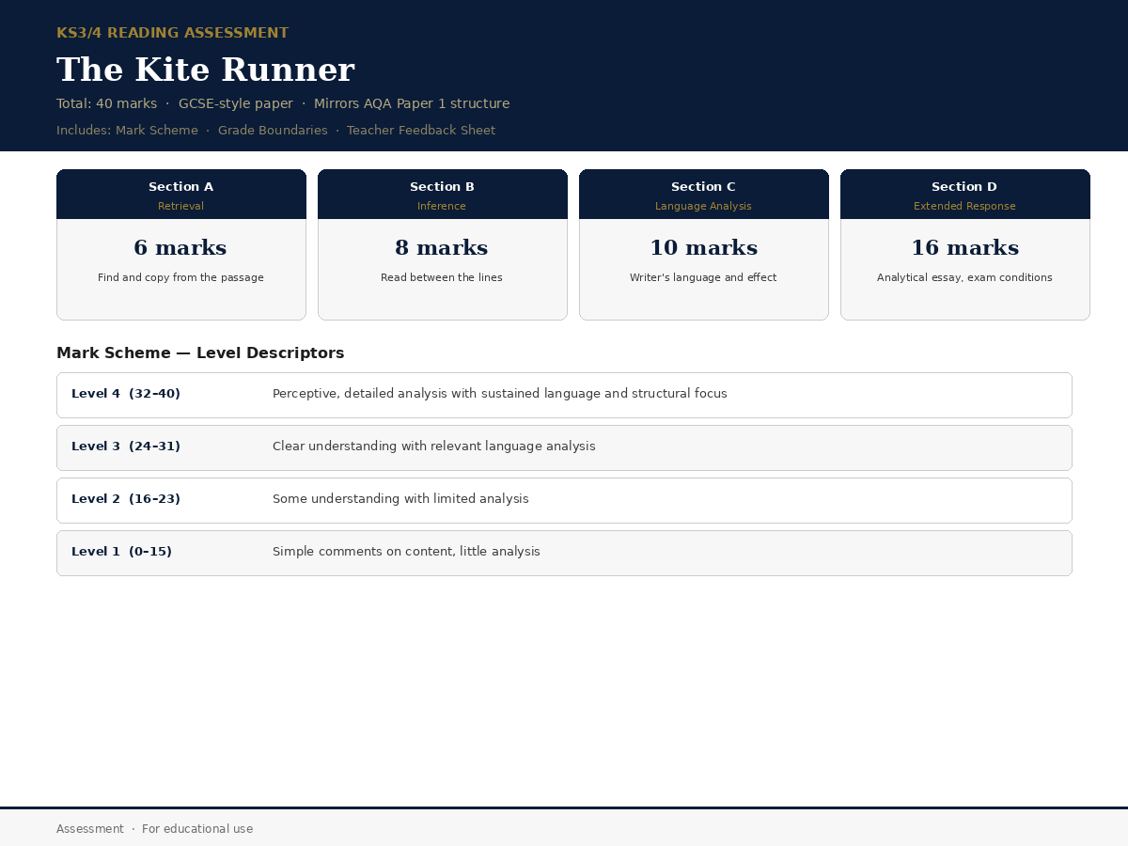Click the 10 marks value
The width and height of the screenshot is (1128, 846).
(x=703, y=248)
